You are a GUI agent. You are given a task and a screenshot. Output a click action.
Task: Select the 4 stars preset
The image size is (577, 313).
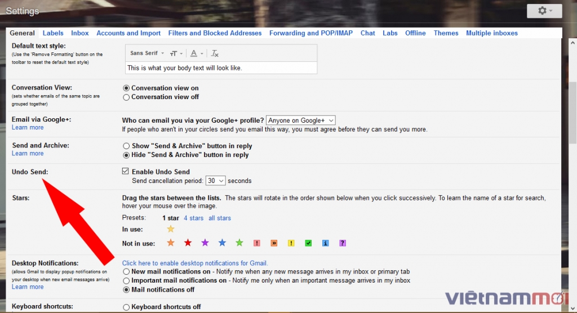194,218
